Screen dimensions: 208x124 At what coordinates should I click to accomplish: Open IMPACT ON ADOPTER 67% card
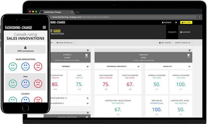(130, 82)
